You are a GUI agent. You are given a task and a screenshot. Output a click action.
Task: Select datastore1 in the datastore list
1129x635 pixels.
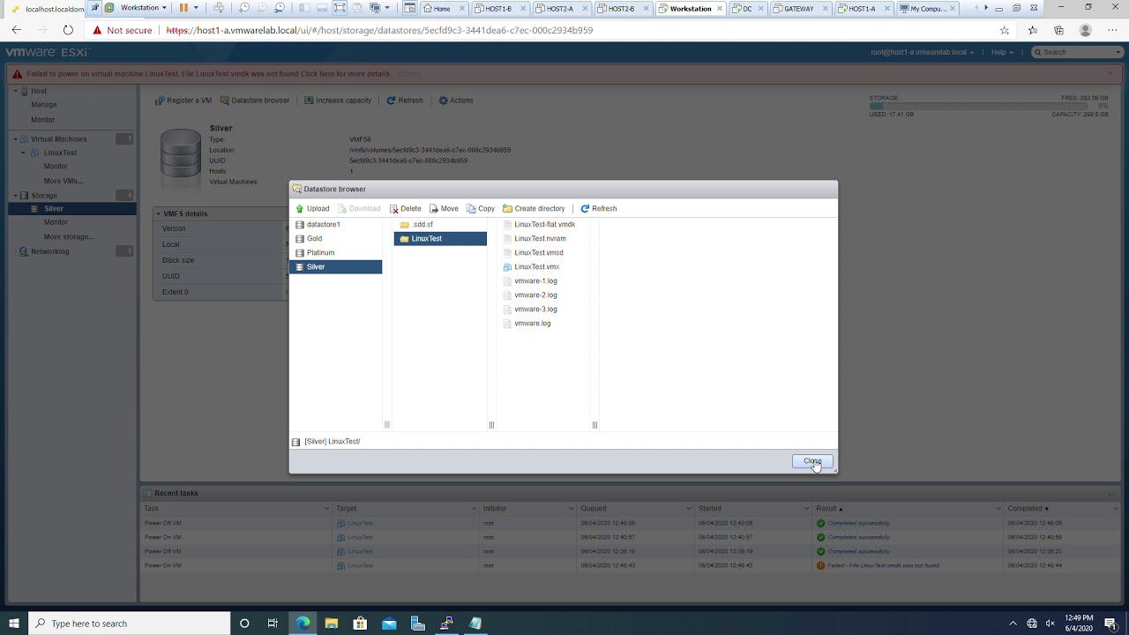(335, 225)
